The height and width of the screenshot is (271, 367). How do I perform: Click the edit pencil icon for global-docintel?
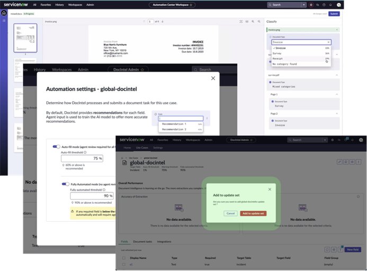[339, 162]
